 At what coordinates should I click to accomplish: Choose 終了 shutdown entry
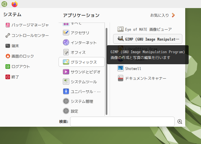pos(12,77)
